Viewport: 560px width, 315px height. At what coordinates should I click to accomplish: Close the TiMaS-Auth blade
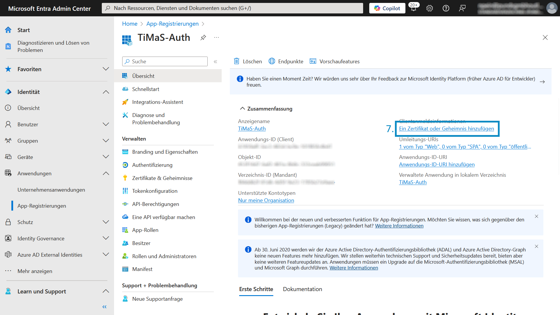[x=545, y=38]
